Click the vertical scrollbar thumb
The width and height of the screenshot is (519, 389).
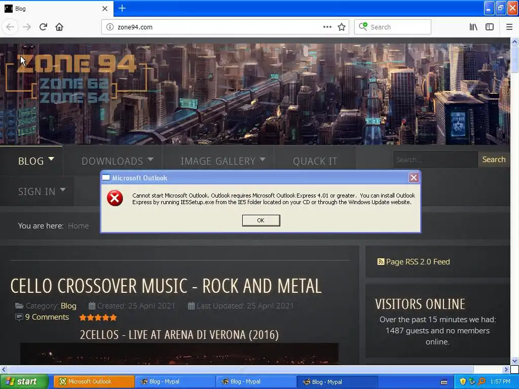pyautogui.click(x=514, y=60)
